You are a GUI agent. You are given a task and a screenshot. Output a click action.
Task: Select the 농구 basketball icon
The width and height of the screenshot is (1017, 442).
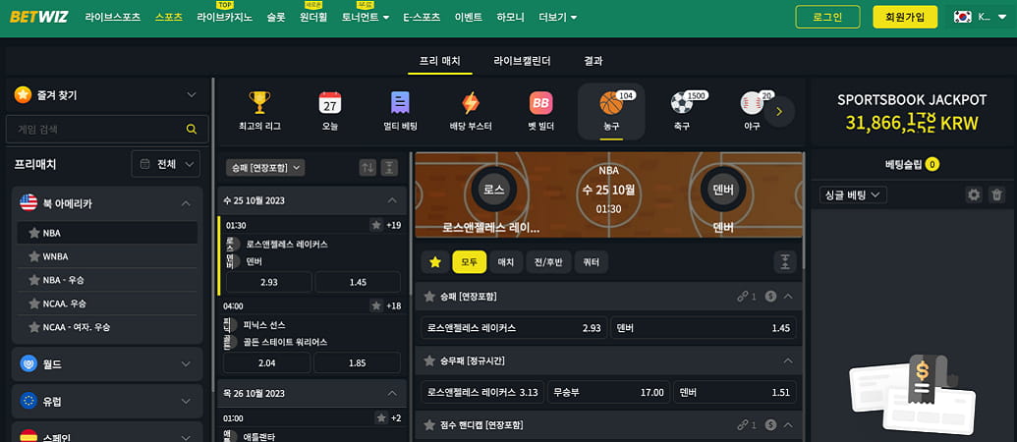click(611, 102)
